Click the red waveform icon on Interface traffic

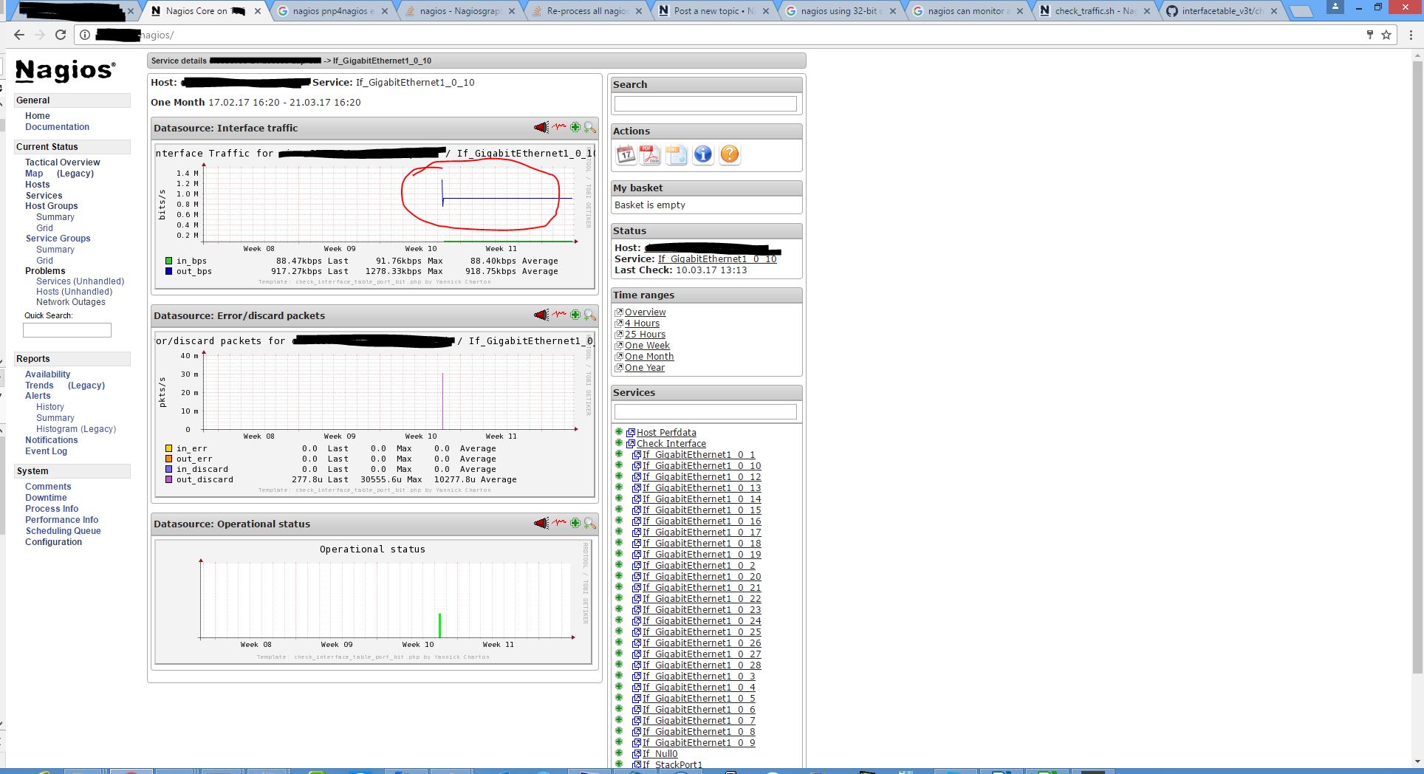[x=559, y=128]
